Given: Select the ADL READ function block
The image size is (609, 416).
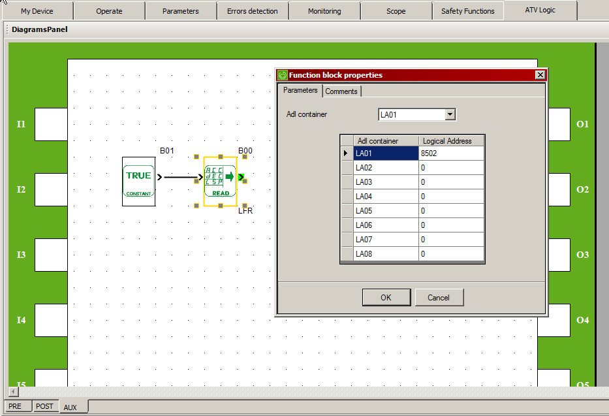Looking at the screenshot, I should 220,181.
